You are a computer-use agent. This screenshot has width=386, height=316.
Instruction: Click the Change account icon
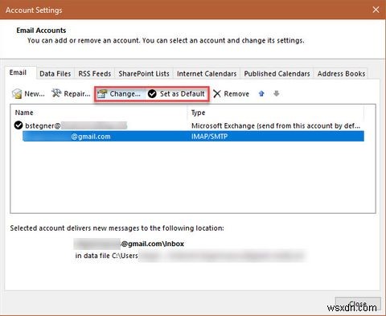pos(102,94)
